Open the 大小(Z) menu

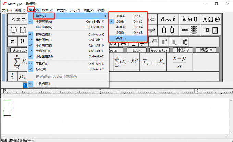point(75,10)
